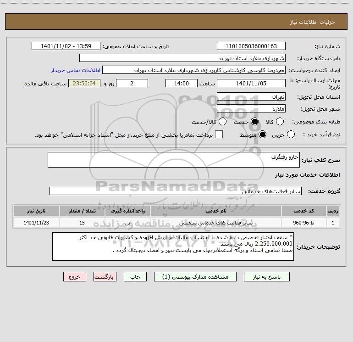Viewport: 353px width, 342px height.
Task: Click the نام خدمت column header
Action: pos(215,211)
